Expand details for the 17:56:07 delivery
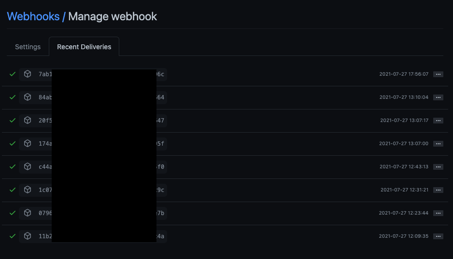This screenshot has width=453, height=259. tap(438, 74)
